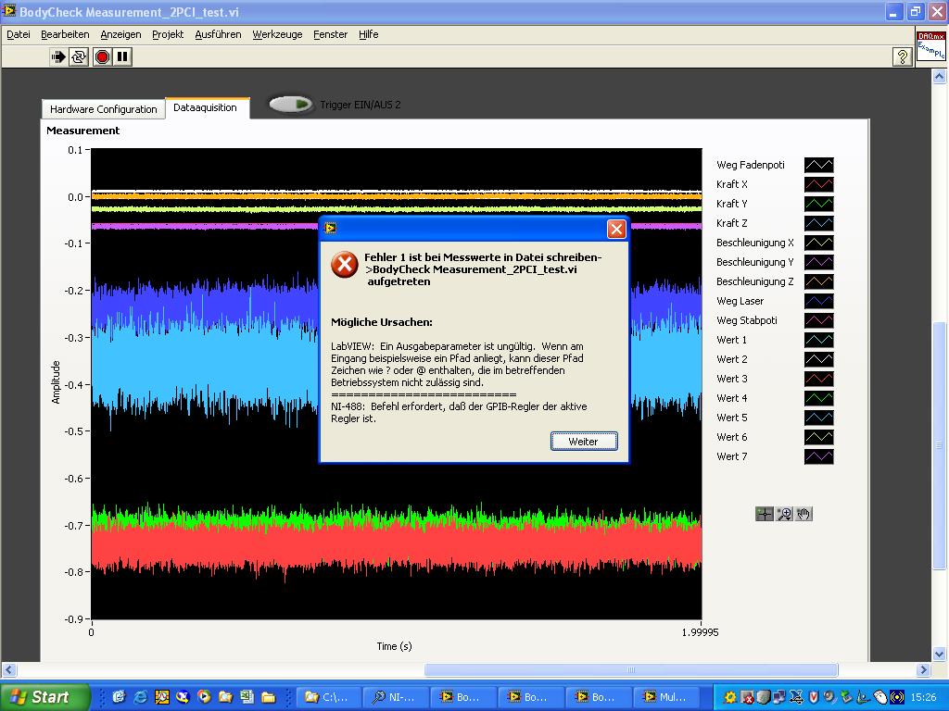Click the horizontal scrollbar thumb
949x711 pixels.
click(630, 669)
